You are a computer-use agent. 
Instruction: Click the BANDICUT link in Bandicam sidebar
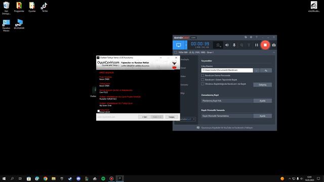(188, 119)
